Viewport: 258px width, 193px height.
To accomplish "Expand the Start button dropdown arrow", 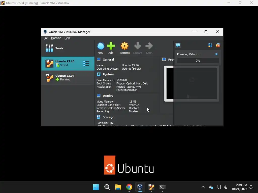I will tap(156, 48).
